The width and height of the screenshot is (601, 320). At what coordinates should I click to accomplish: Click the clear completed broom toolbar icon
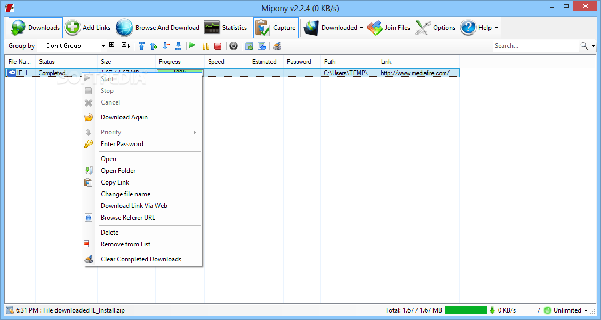[277, 46]
